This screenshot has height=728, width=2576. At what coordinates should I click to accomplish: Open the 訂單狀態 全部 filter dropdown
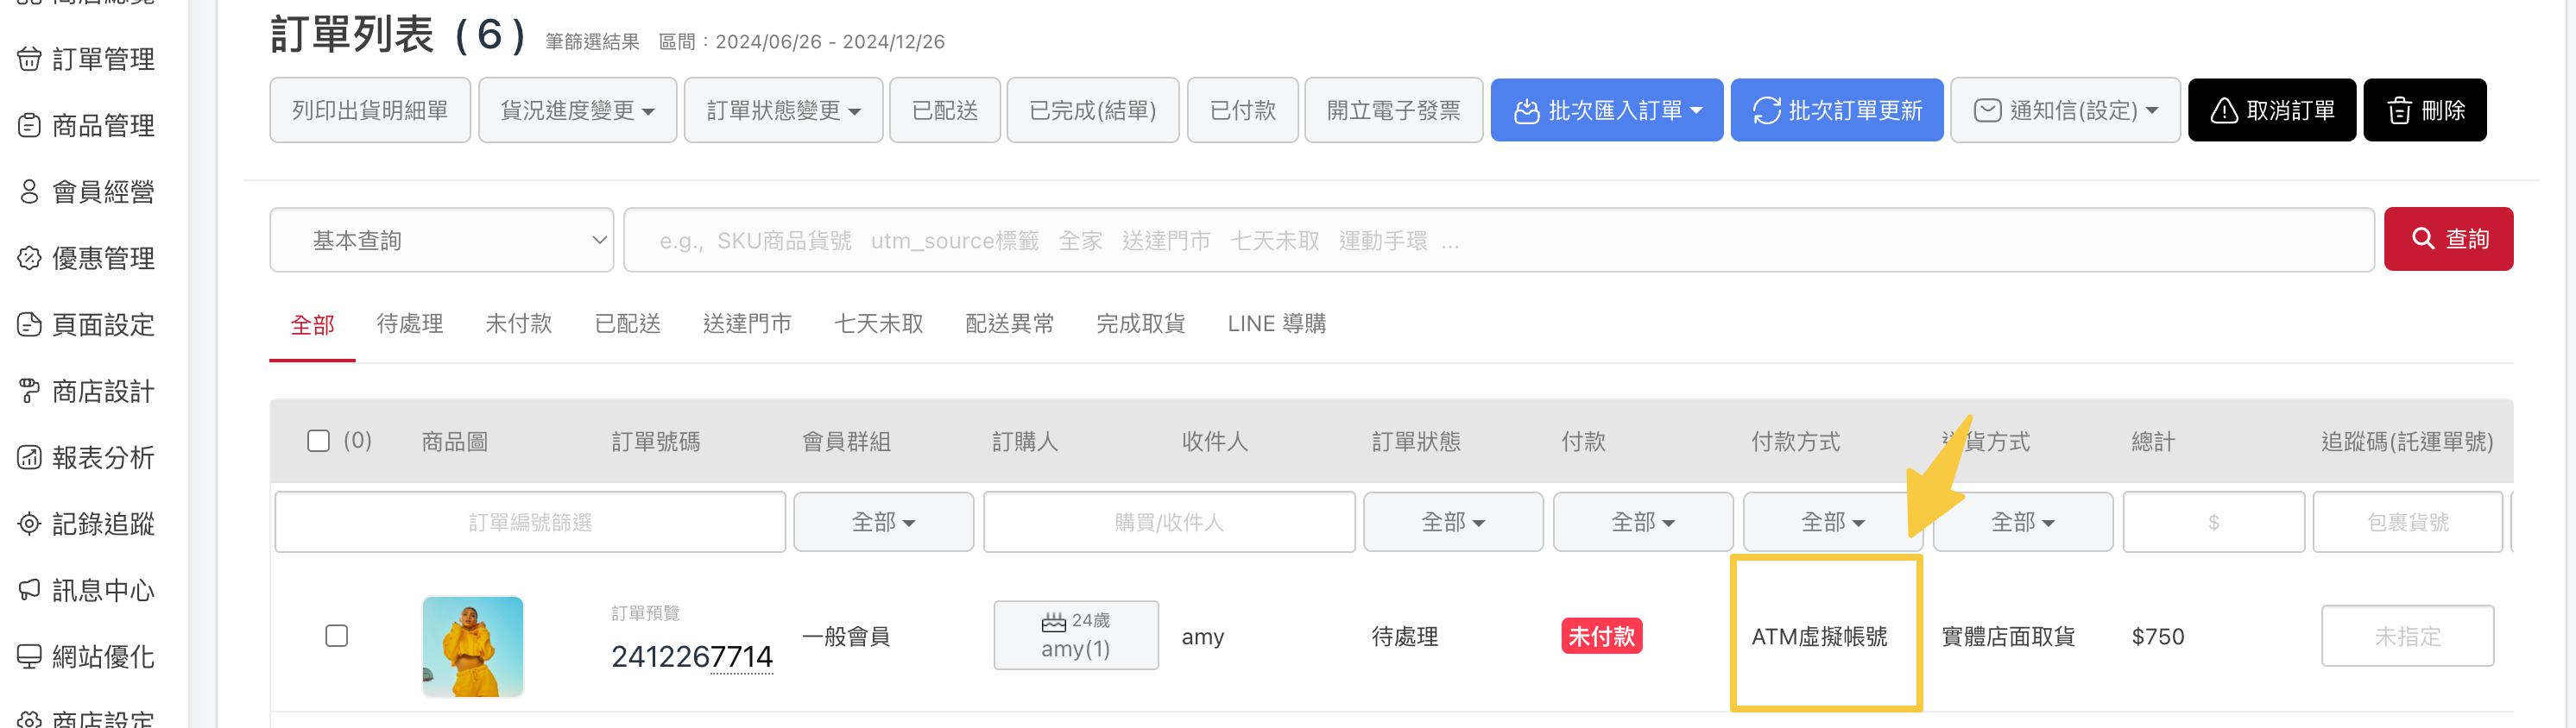click(1453, 521)
